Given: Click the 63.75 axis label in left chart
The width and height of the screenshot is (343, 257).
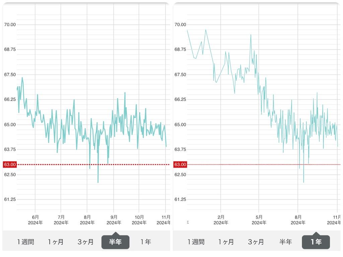Looking at the screenshot, I should 10,150.
